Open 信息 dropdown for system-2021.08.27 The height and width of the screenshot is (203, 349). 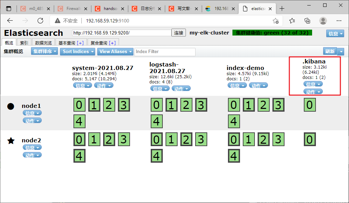(82, 85)
